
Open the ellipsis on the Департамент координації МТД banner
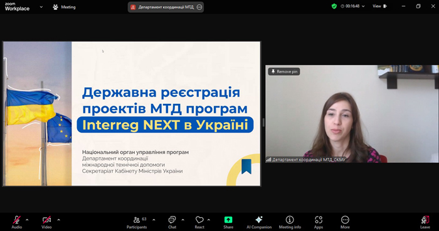[x=199, y=8]
